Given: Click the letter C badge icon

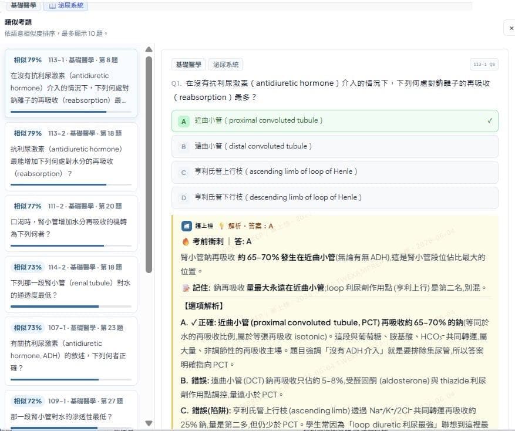Looking at the screenshot, I should (184, 173).
